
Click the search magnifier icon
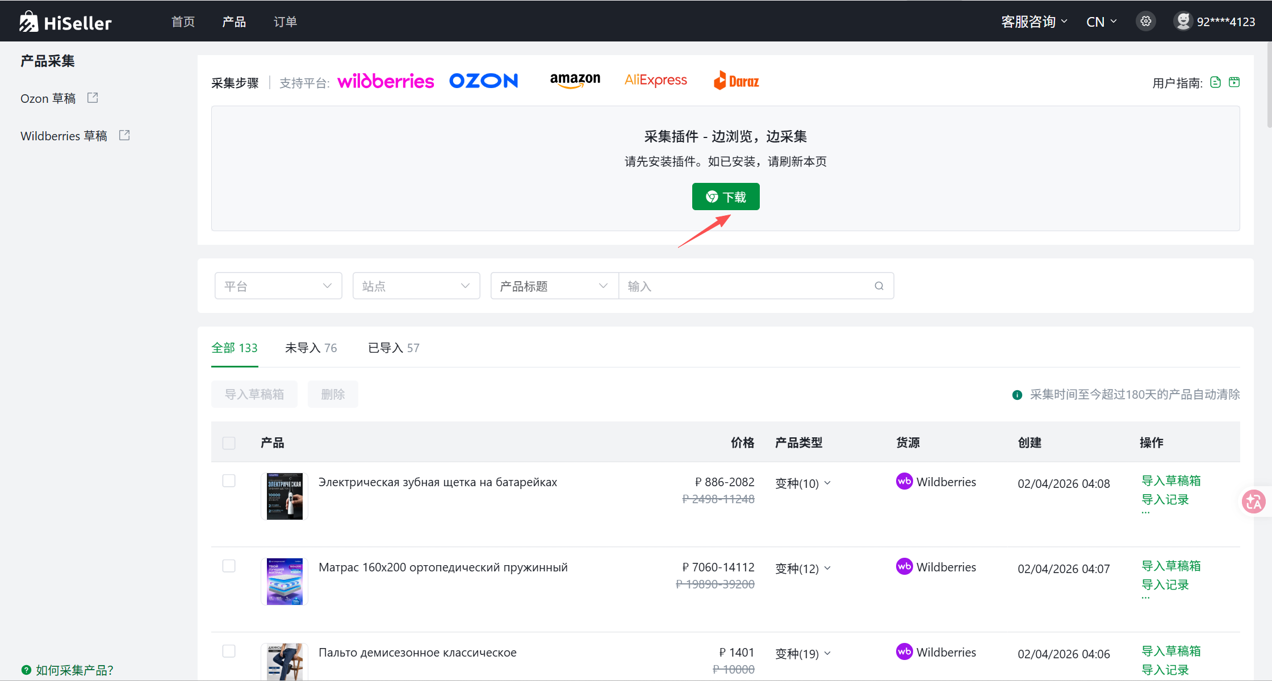point(878,286)
